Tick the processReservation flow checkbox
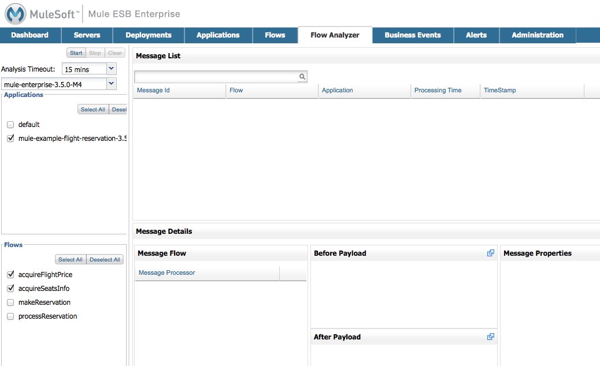Screen dimensions: 600x366 [x=10, y=316]
